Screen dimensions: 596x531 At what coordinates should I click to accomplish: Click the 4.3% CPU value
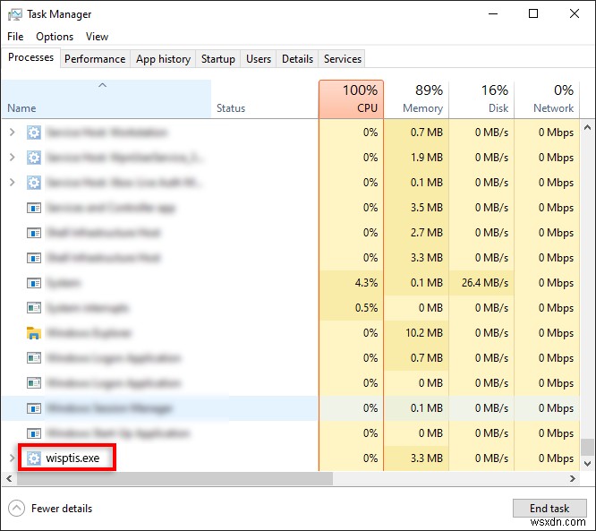coord(366,283)
